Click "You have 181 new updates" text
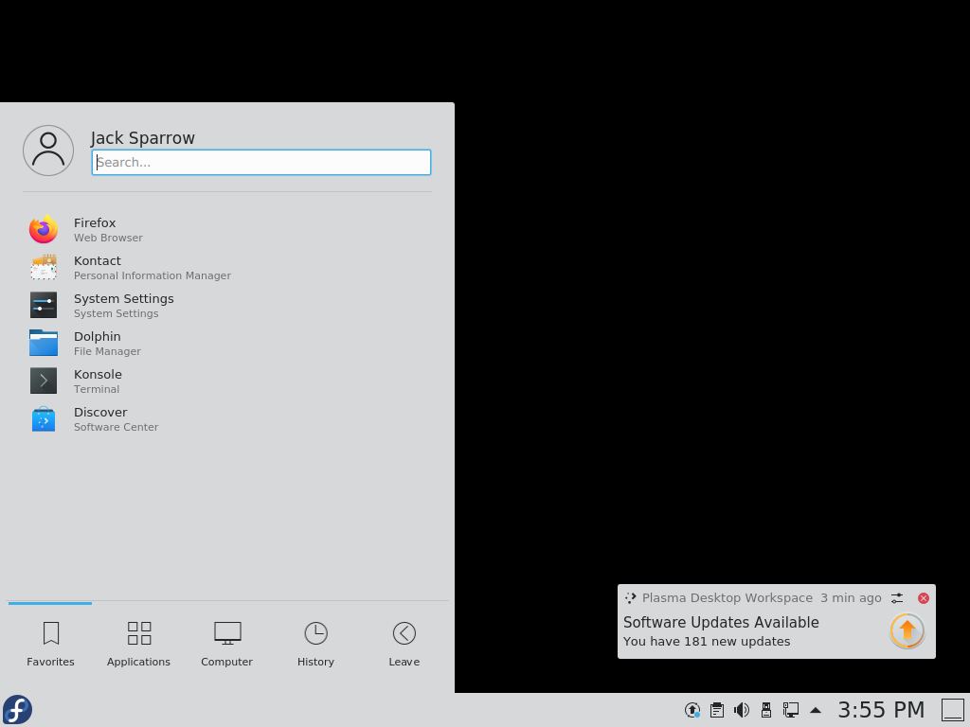970x727 pixels. coord(707,641)
